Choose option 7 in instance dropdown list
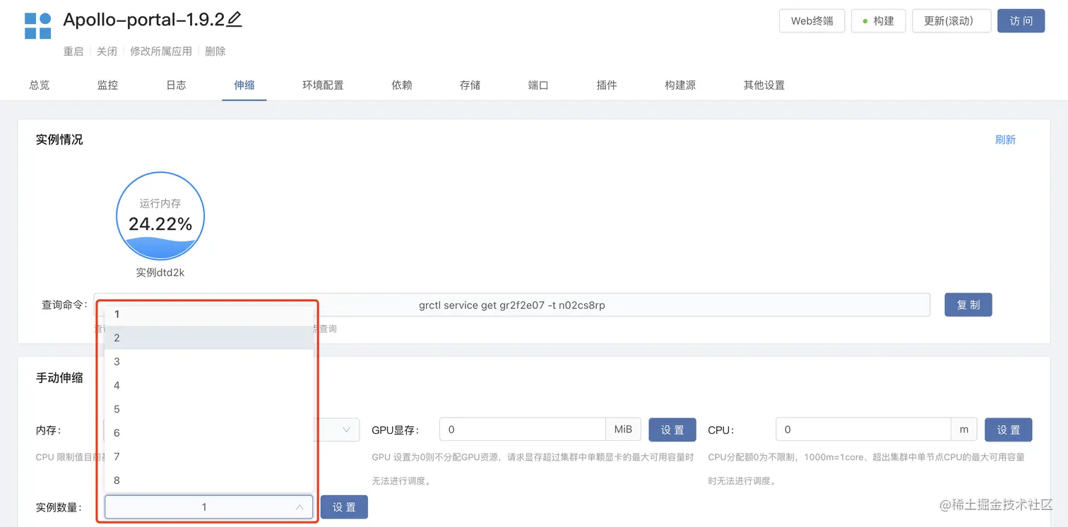Screen dimensions: 1068x527 [209, 456]
